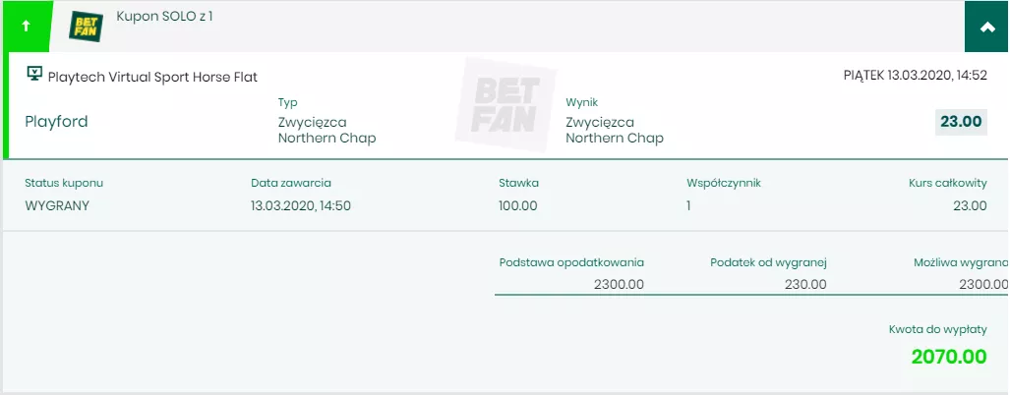Click the Data zawarcia value 13.03.2020, 14:50
1010x395 pixels.
301,205
